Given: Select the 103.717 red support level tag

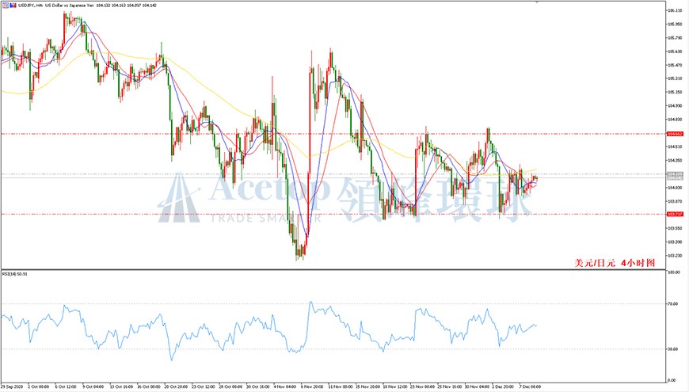Looking at the screenshot, I should click(x=675, y=214).
